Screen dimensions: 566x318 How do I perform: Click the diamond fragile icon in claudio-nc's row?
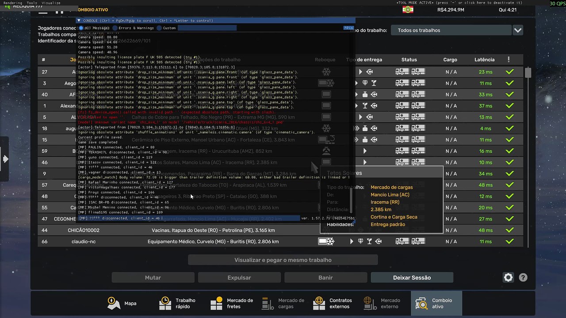[x=360, y=242]
